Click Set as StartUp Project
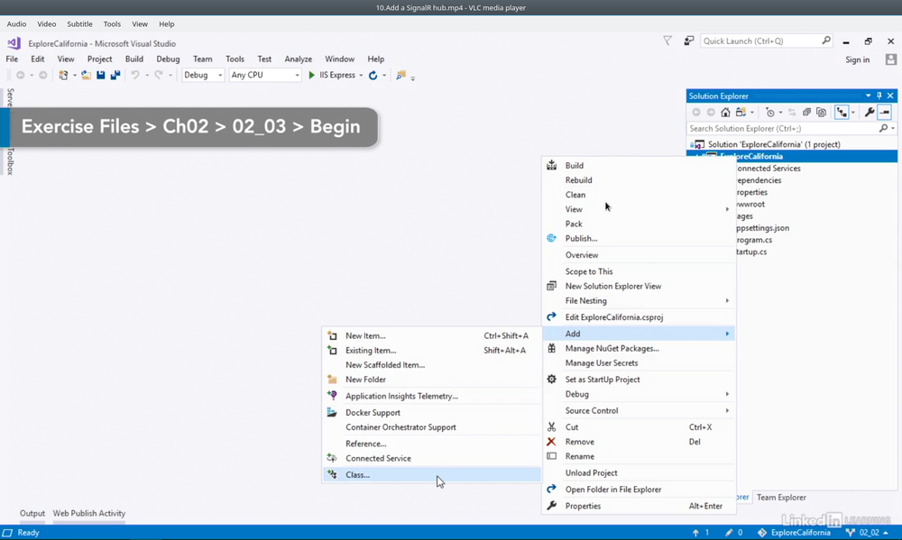The image size is (902, 540). (640, 380)
